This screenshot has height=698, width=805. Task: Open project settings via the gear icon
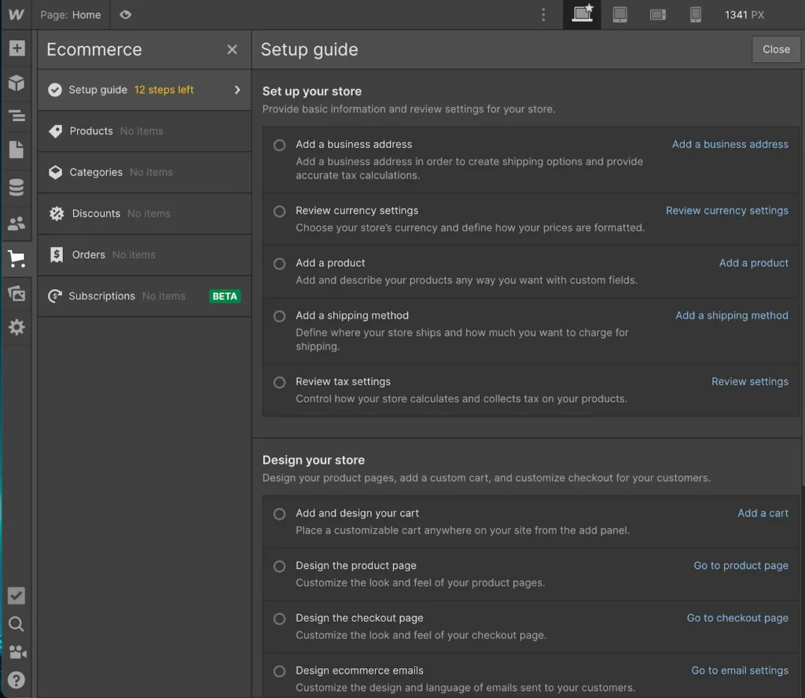(x=17, y=328)
